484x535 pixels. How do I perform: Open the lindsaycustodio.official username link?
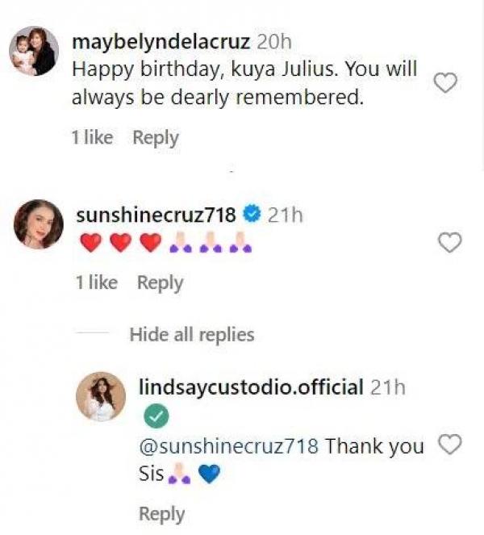tap(251, 387)
